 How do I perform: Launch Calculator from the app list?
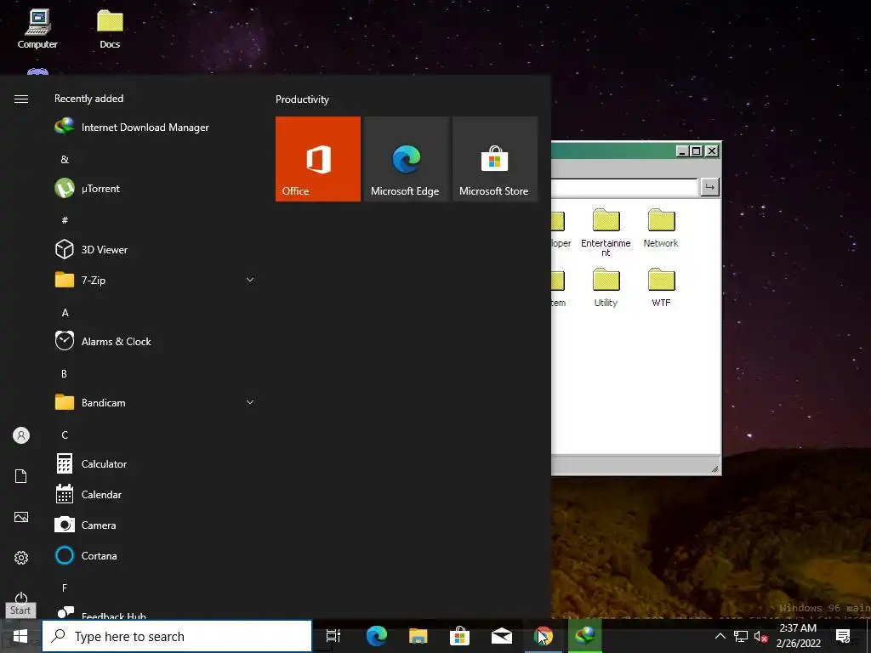click(x=155, y=463)
